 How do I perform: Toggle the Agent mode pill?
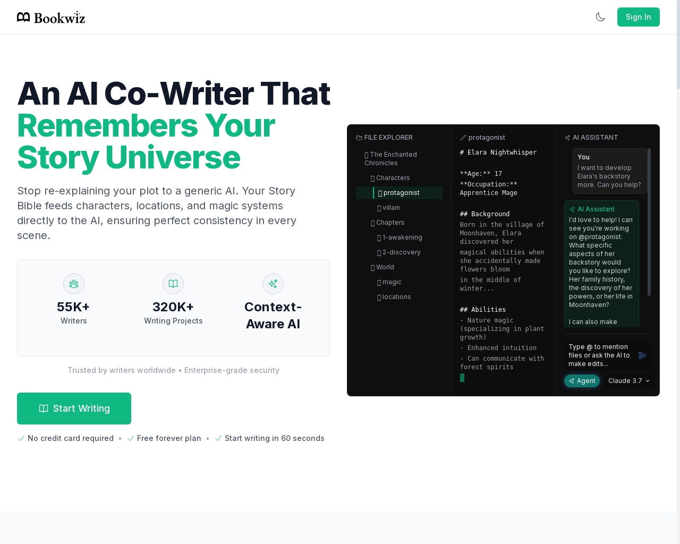point(582,381)
